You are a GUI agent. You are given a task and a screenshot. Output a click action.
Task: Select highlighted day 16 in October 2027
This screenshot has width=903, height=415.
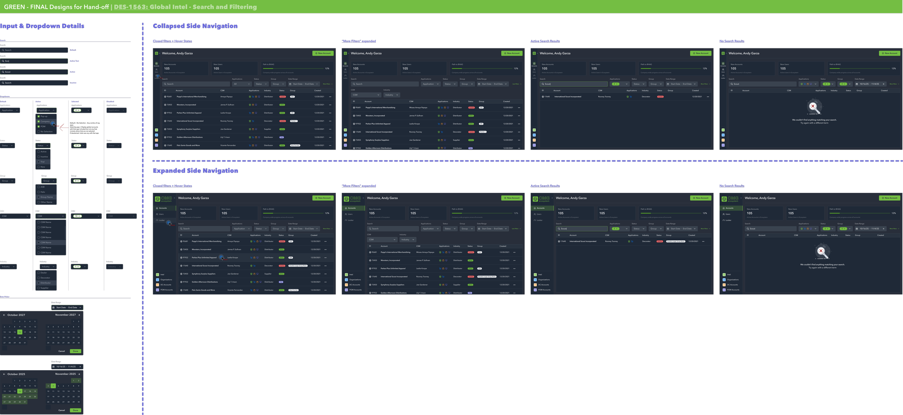pos(20,332)
